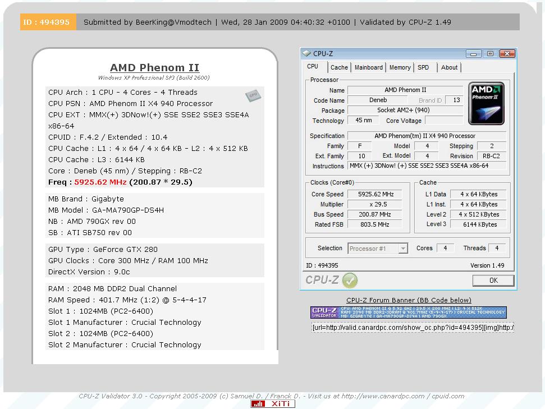Click the AMD Phenom II title link
Viewport: 545px width, 409px height.
(155, 67)
